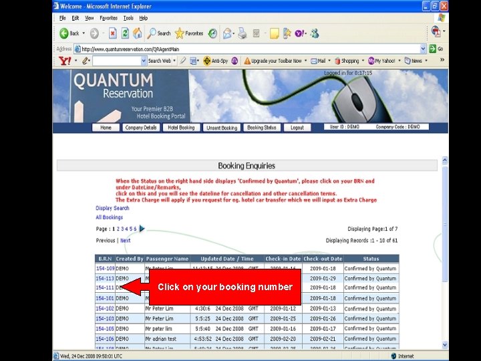Open Yahoo Mail toolbar button
Viewport: 481px width, 361px height.
(x=318, y=61)
